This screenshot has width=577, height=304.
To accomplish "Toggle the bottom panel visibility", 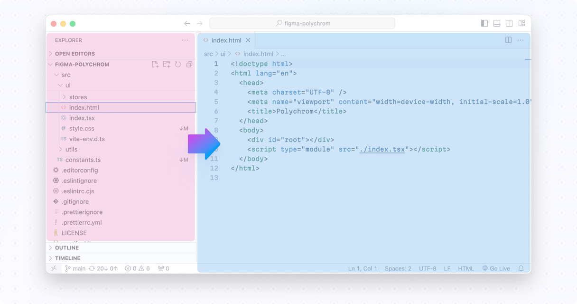I will (x=497, y=23).
